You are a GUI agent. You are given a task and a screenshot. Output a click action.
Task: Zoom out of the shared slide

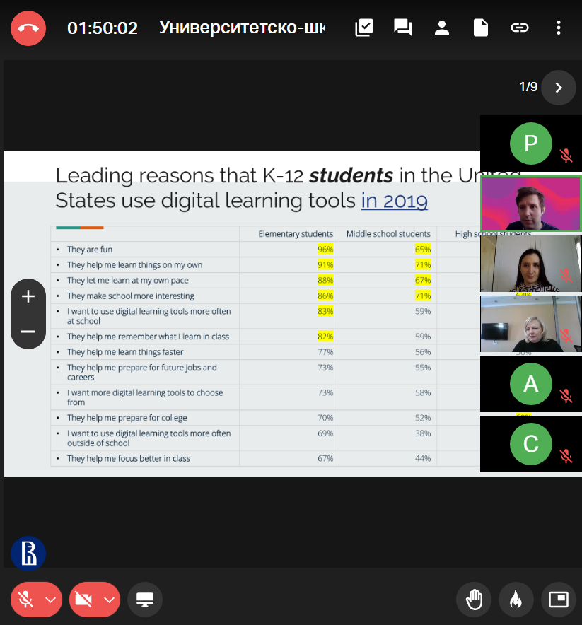tap(28, 331)
